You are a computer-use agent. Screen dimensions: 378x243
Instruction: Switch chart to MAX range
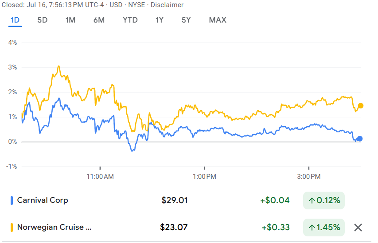[218, 20]
